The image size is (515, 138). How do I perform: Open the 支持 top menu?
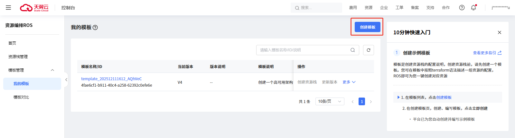430,8
